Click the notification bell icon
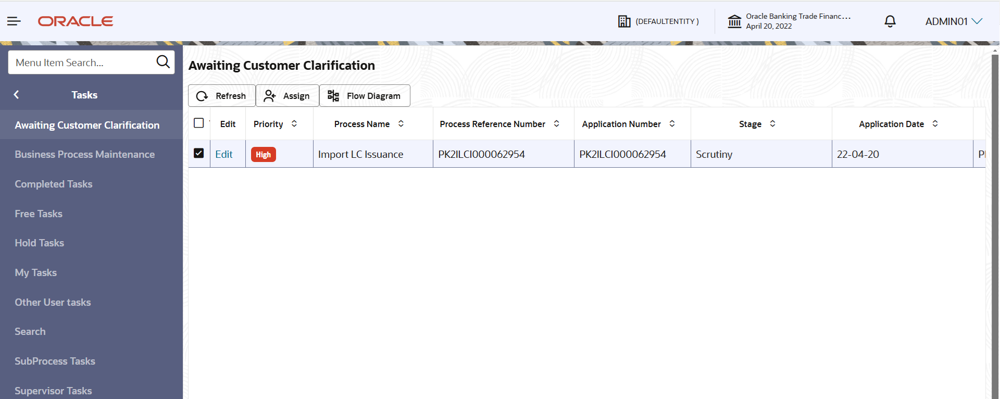The height and width of the screenshot is (399, 1000). pyautogui.click(x=890, y=21)
